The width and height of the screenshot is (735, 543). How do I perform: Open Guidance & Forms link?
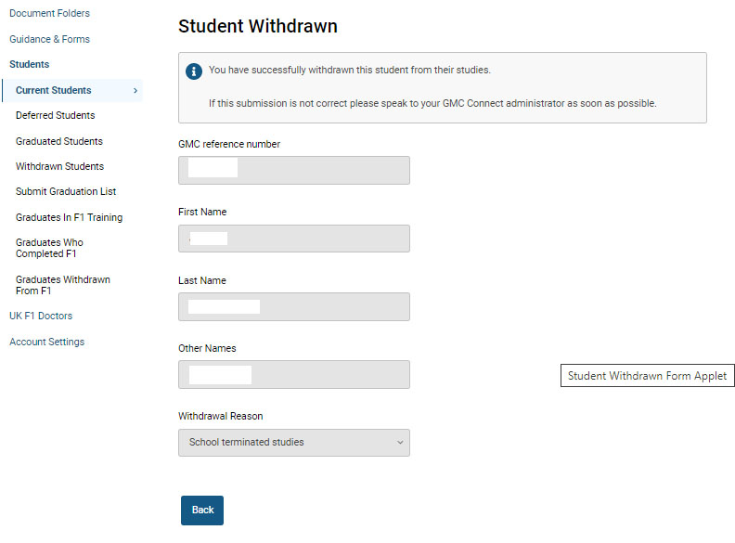point(49,39)
